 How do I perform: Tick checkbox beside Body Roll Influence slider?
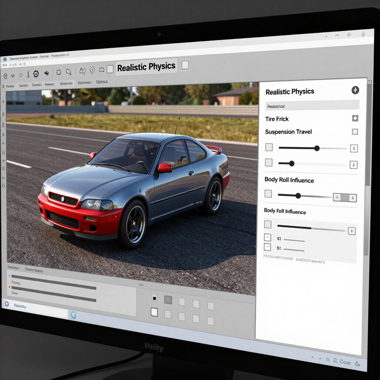(268, 194)
